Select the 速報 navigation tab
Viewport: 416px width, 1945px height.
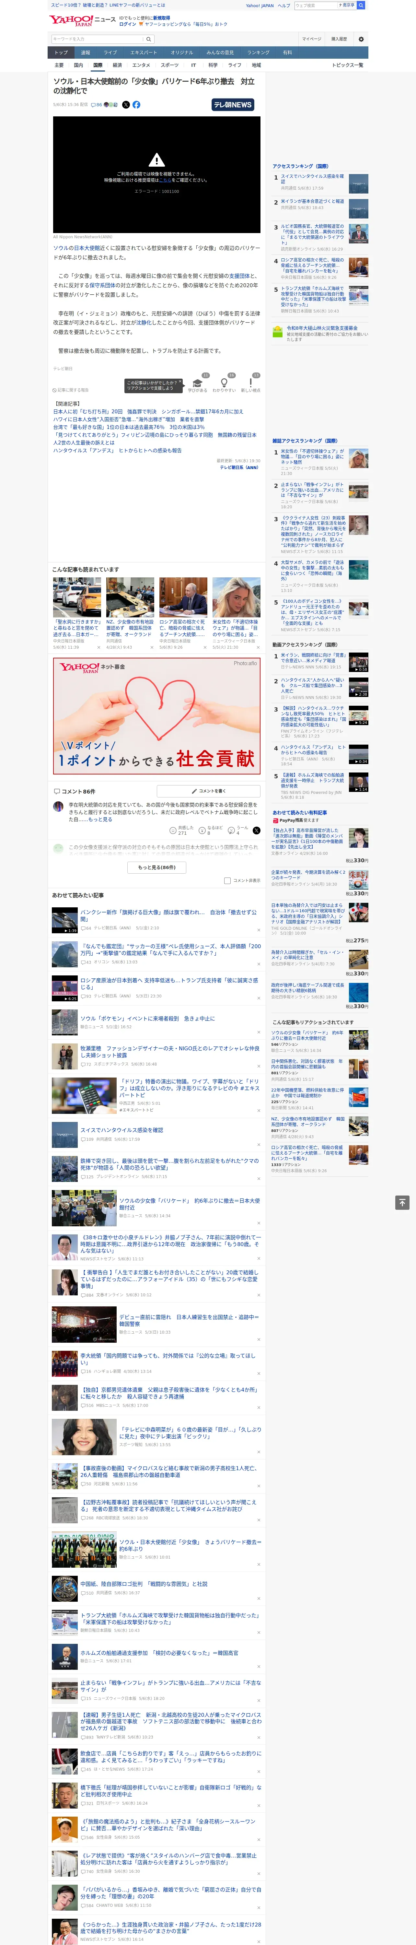pos(85,53)
